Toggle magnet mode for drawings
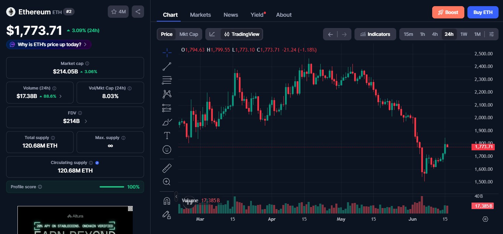This screenshot has height=234, width=503. coord(167,201)
